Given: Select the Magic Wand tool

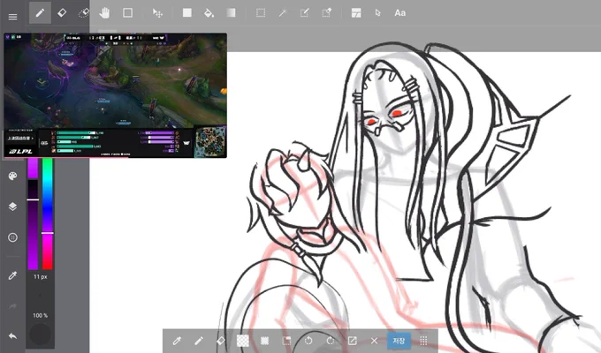Looking at the screenshot, I should point(283,13).
